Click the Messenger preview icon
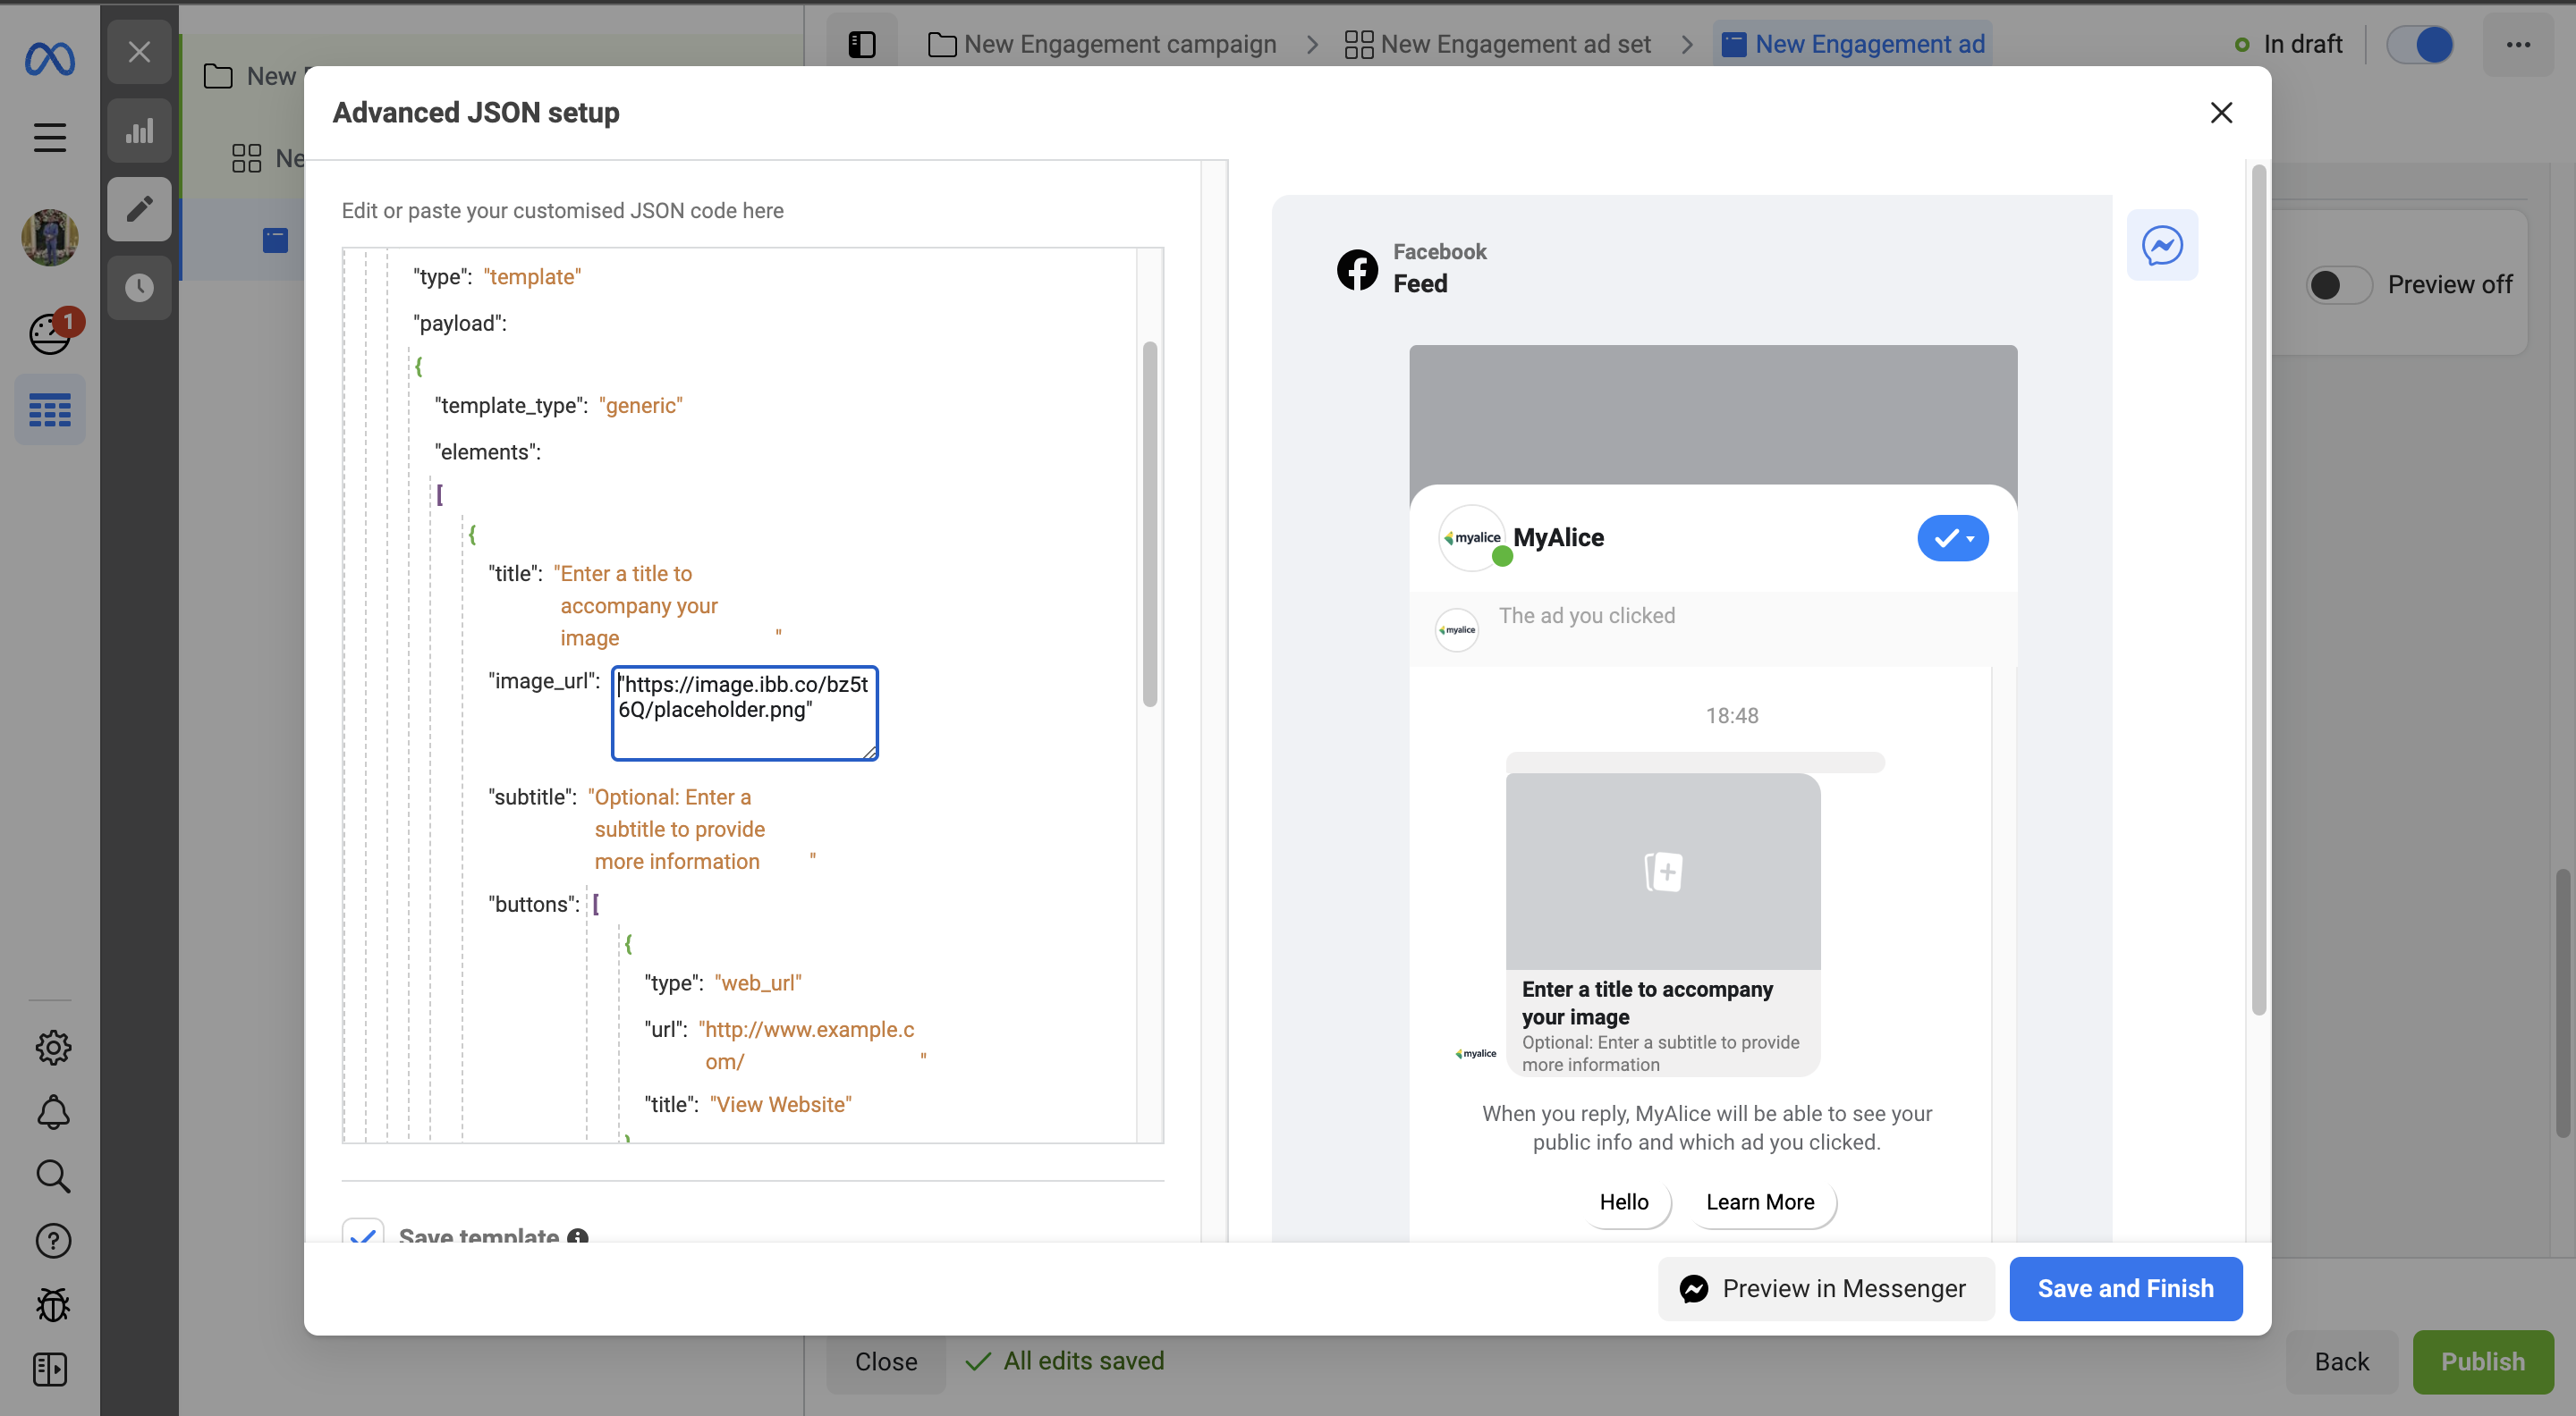 pos(2161,245)
